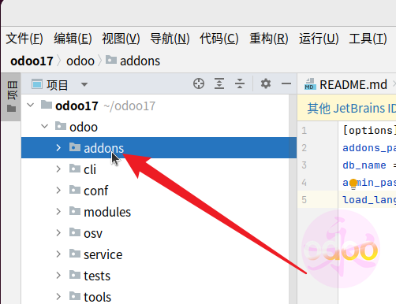The height and width of the screenshot is (304, 396).
Task: Click addons in the breadcrumb bar
Action: [x=133, y=61]
